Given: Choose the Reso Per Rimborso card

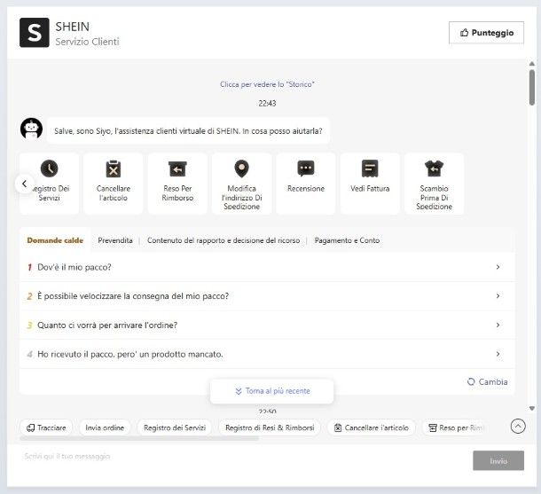Looking at the screenshot, I should pos(177,184).
